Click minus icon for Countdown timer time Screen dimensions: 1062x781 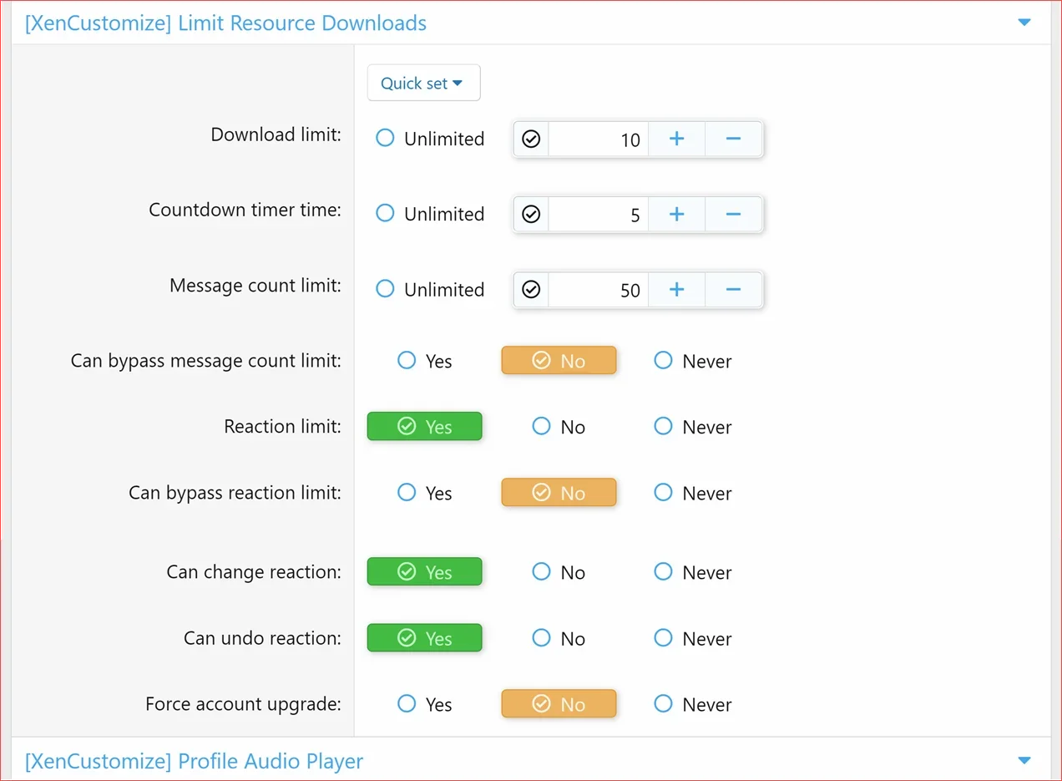[733, 215]
